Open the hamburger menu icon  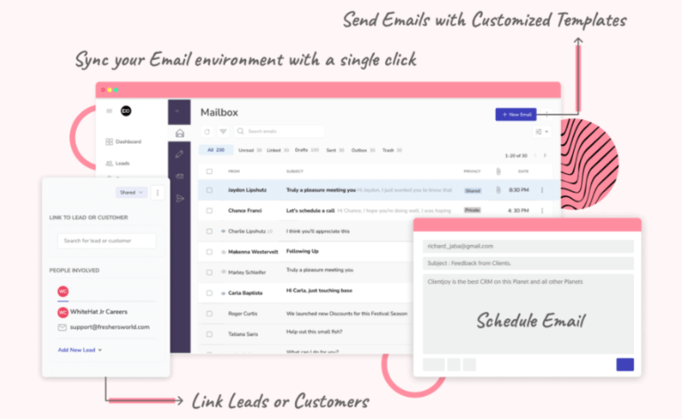click(x=109, y=111)
